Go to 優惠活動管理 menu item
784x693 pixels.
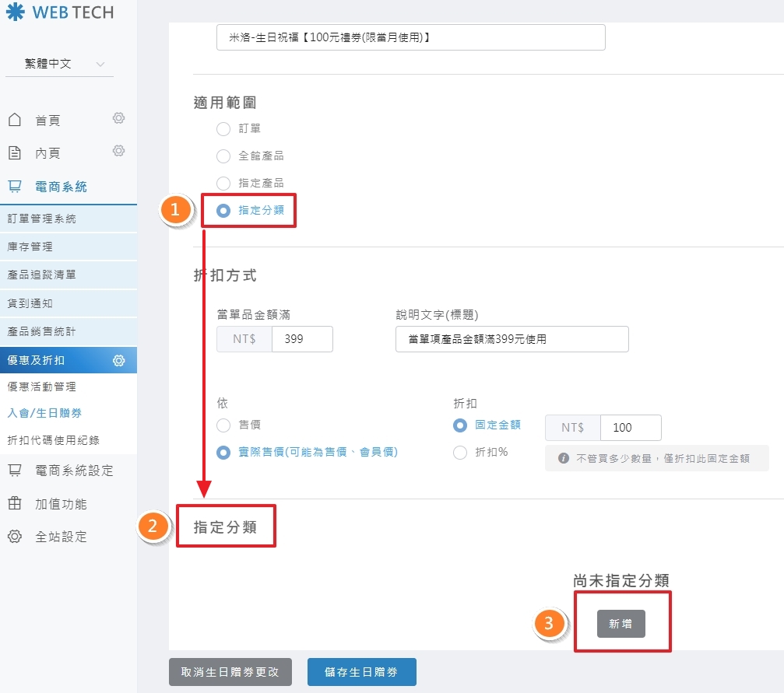[x=42, y=387]
